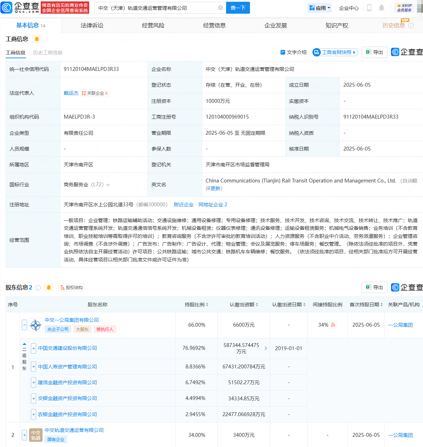
Task: Click the 国有企业 tag
Action: (56, 439)
